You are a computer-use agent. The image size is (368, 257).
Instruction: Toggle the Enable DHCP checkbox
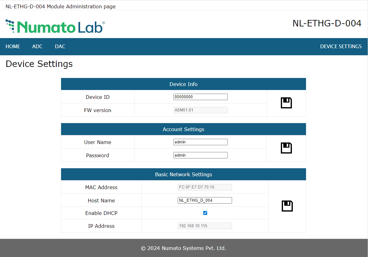(x=205, y=213)
